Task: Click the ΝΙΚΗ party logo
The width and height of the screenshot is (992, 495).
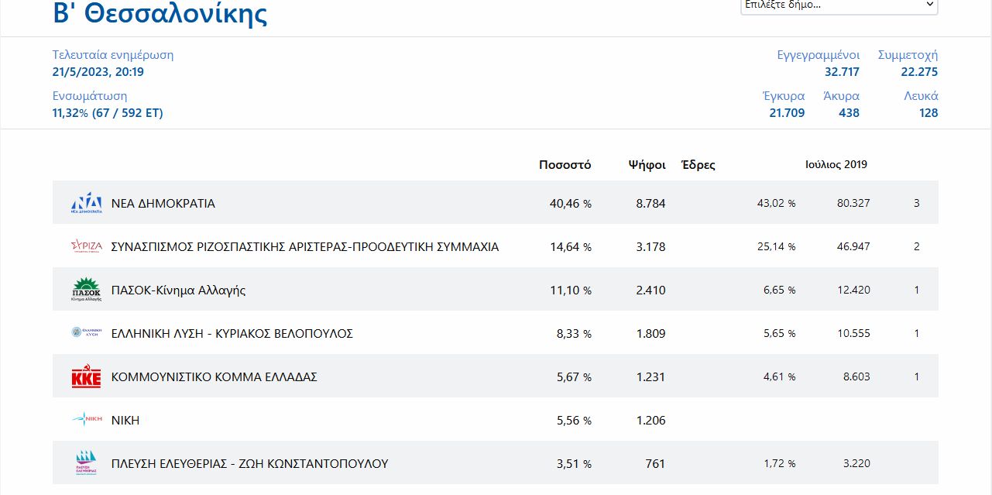Action: point(86,420)
